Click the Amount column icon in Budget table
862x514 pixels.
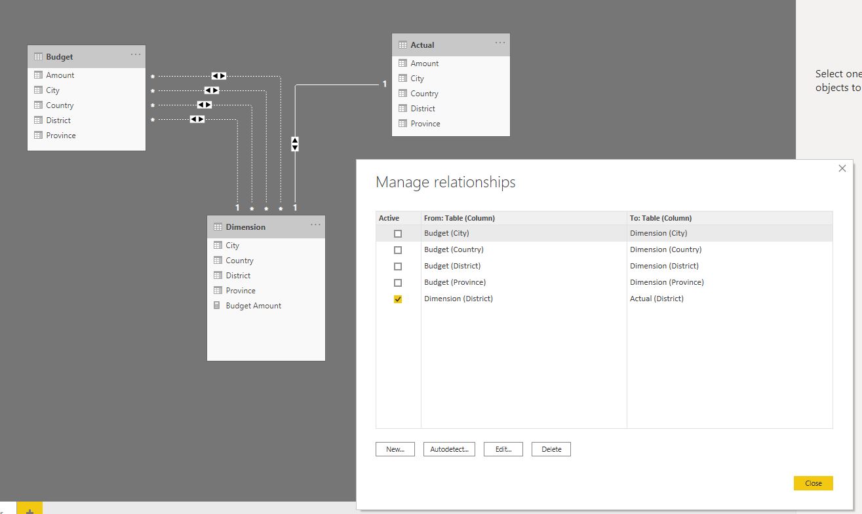click(x=38, y=75)
